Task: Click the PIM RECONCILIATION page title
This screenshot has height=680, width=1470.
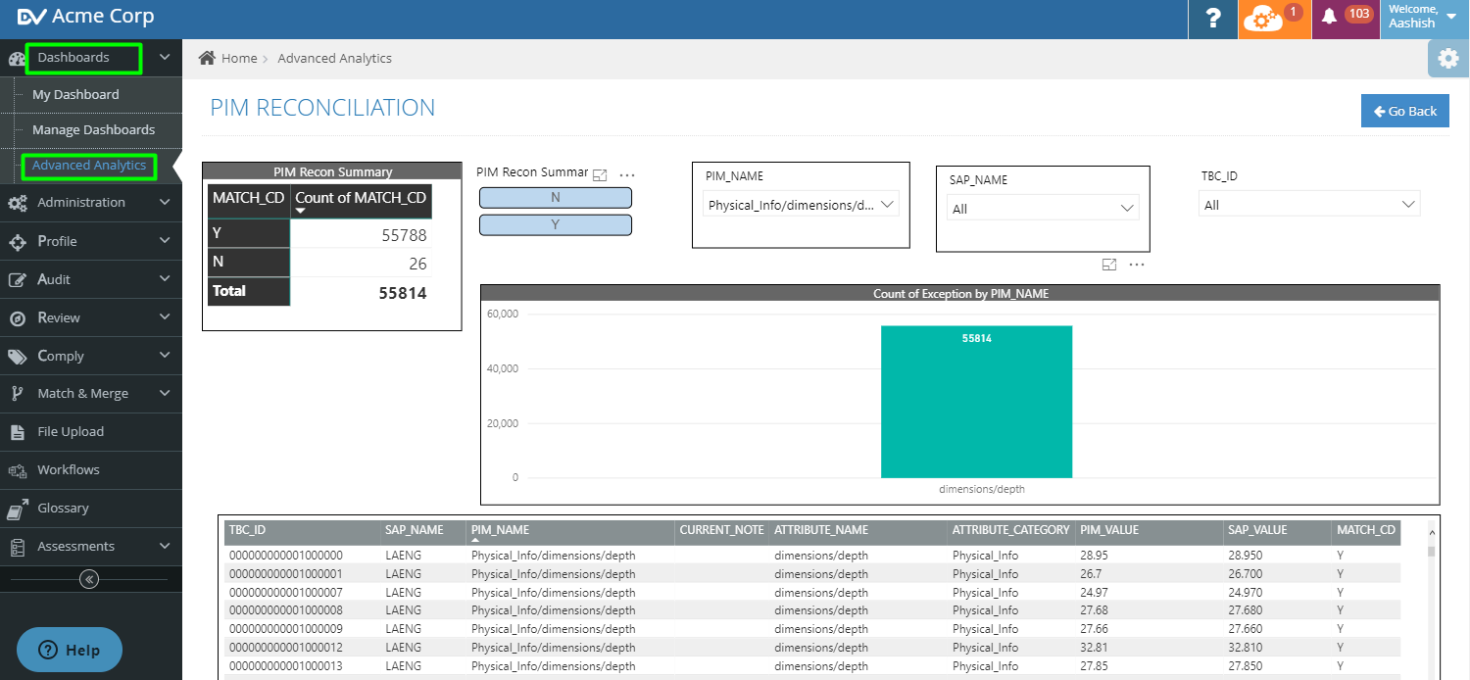Action: (323, 108)
